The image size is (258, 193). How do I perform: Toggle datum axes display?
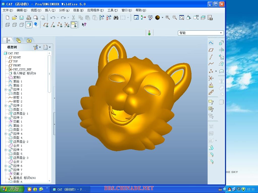53,25
